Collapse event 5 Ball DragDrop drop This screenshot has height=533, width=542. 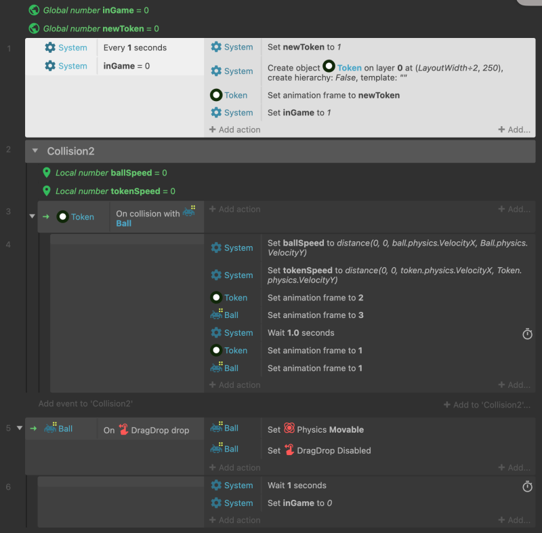(x=20, y=428)
